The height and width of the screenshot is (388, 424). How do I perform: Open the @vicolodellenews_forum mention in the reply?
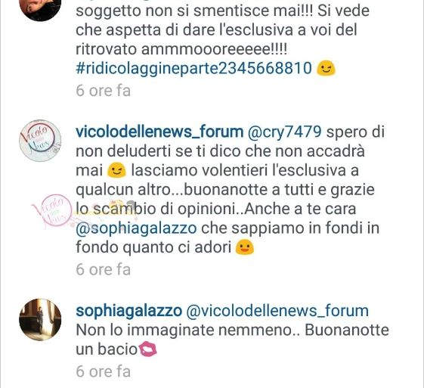tap(277, 311)
